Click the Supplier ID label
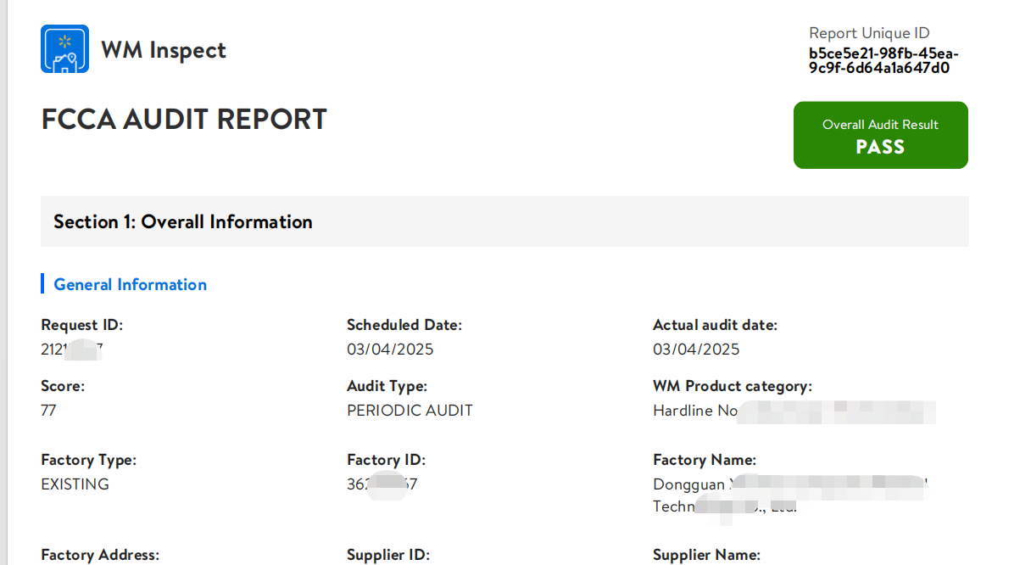This screenshot has height=565, width=1031. pyautogui.click(x=388, y=555)
